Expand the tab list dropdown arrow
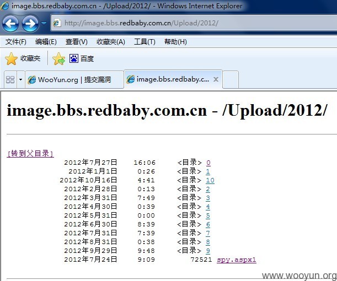The image size is (337, 281). click(x=20, y=80)
